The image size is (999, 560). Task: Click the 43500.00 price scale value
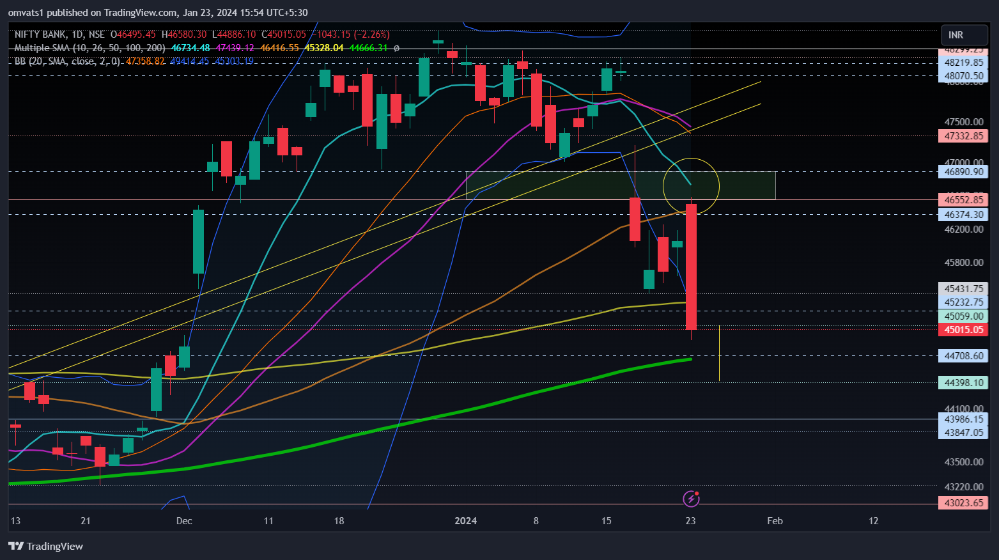964,462
